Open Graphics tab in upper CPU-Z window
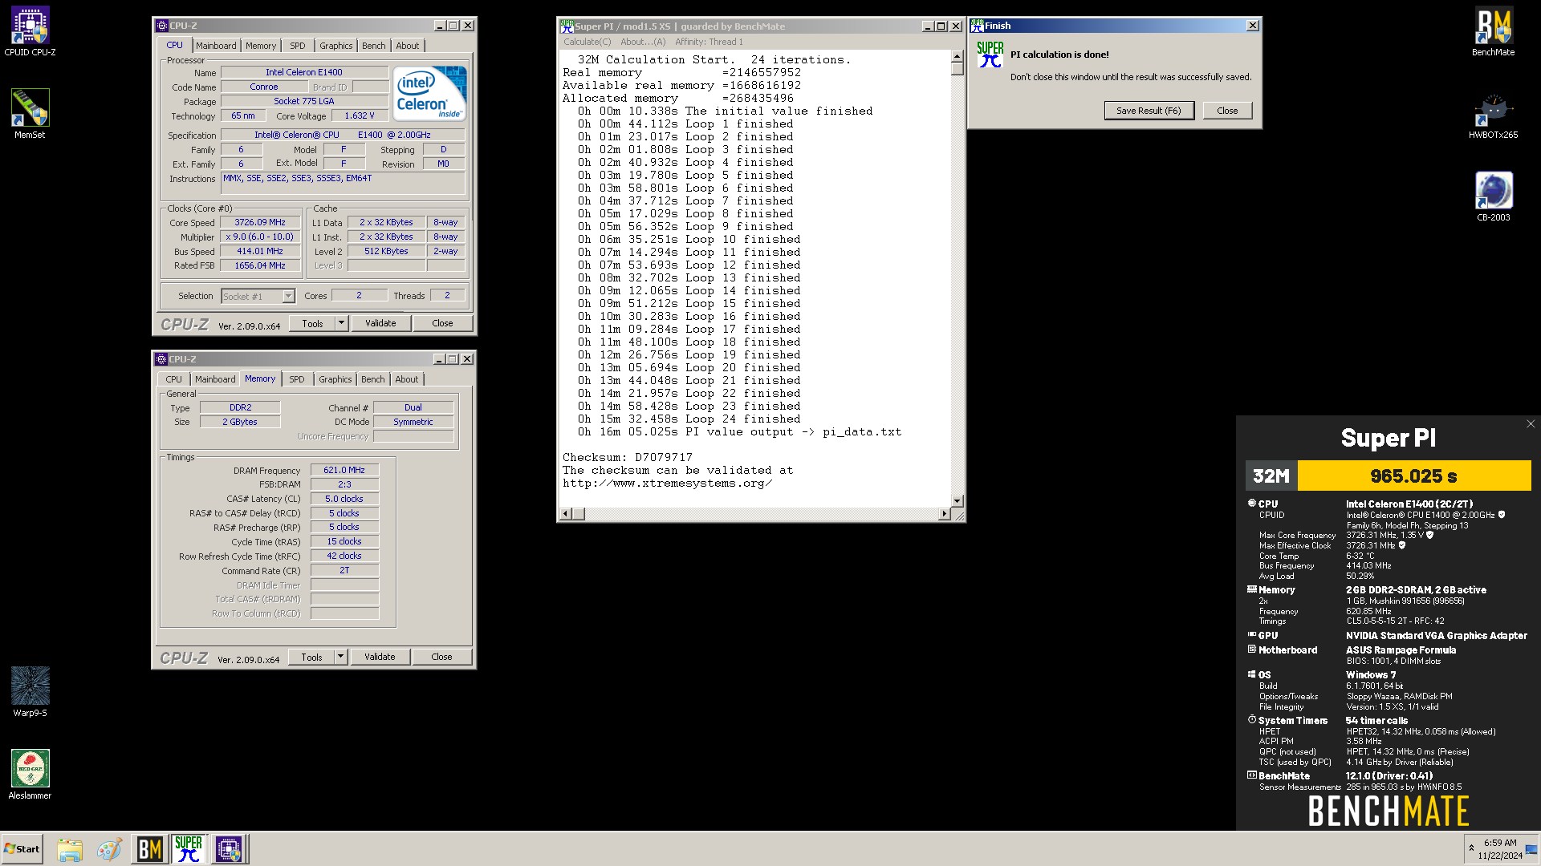Screen dimensions: 1541x866 [335, 46]
